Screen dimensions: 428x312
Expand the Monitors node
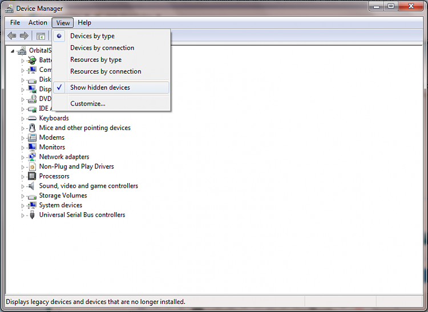23,148
